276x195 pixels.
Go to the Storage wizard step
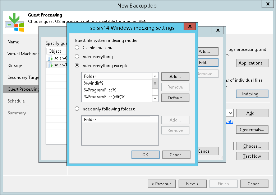pyautogui.click(x=15, y=66)
